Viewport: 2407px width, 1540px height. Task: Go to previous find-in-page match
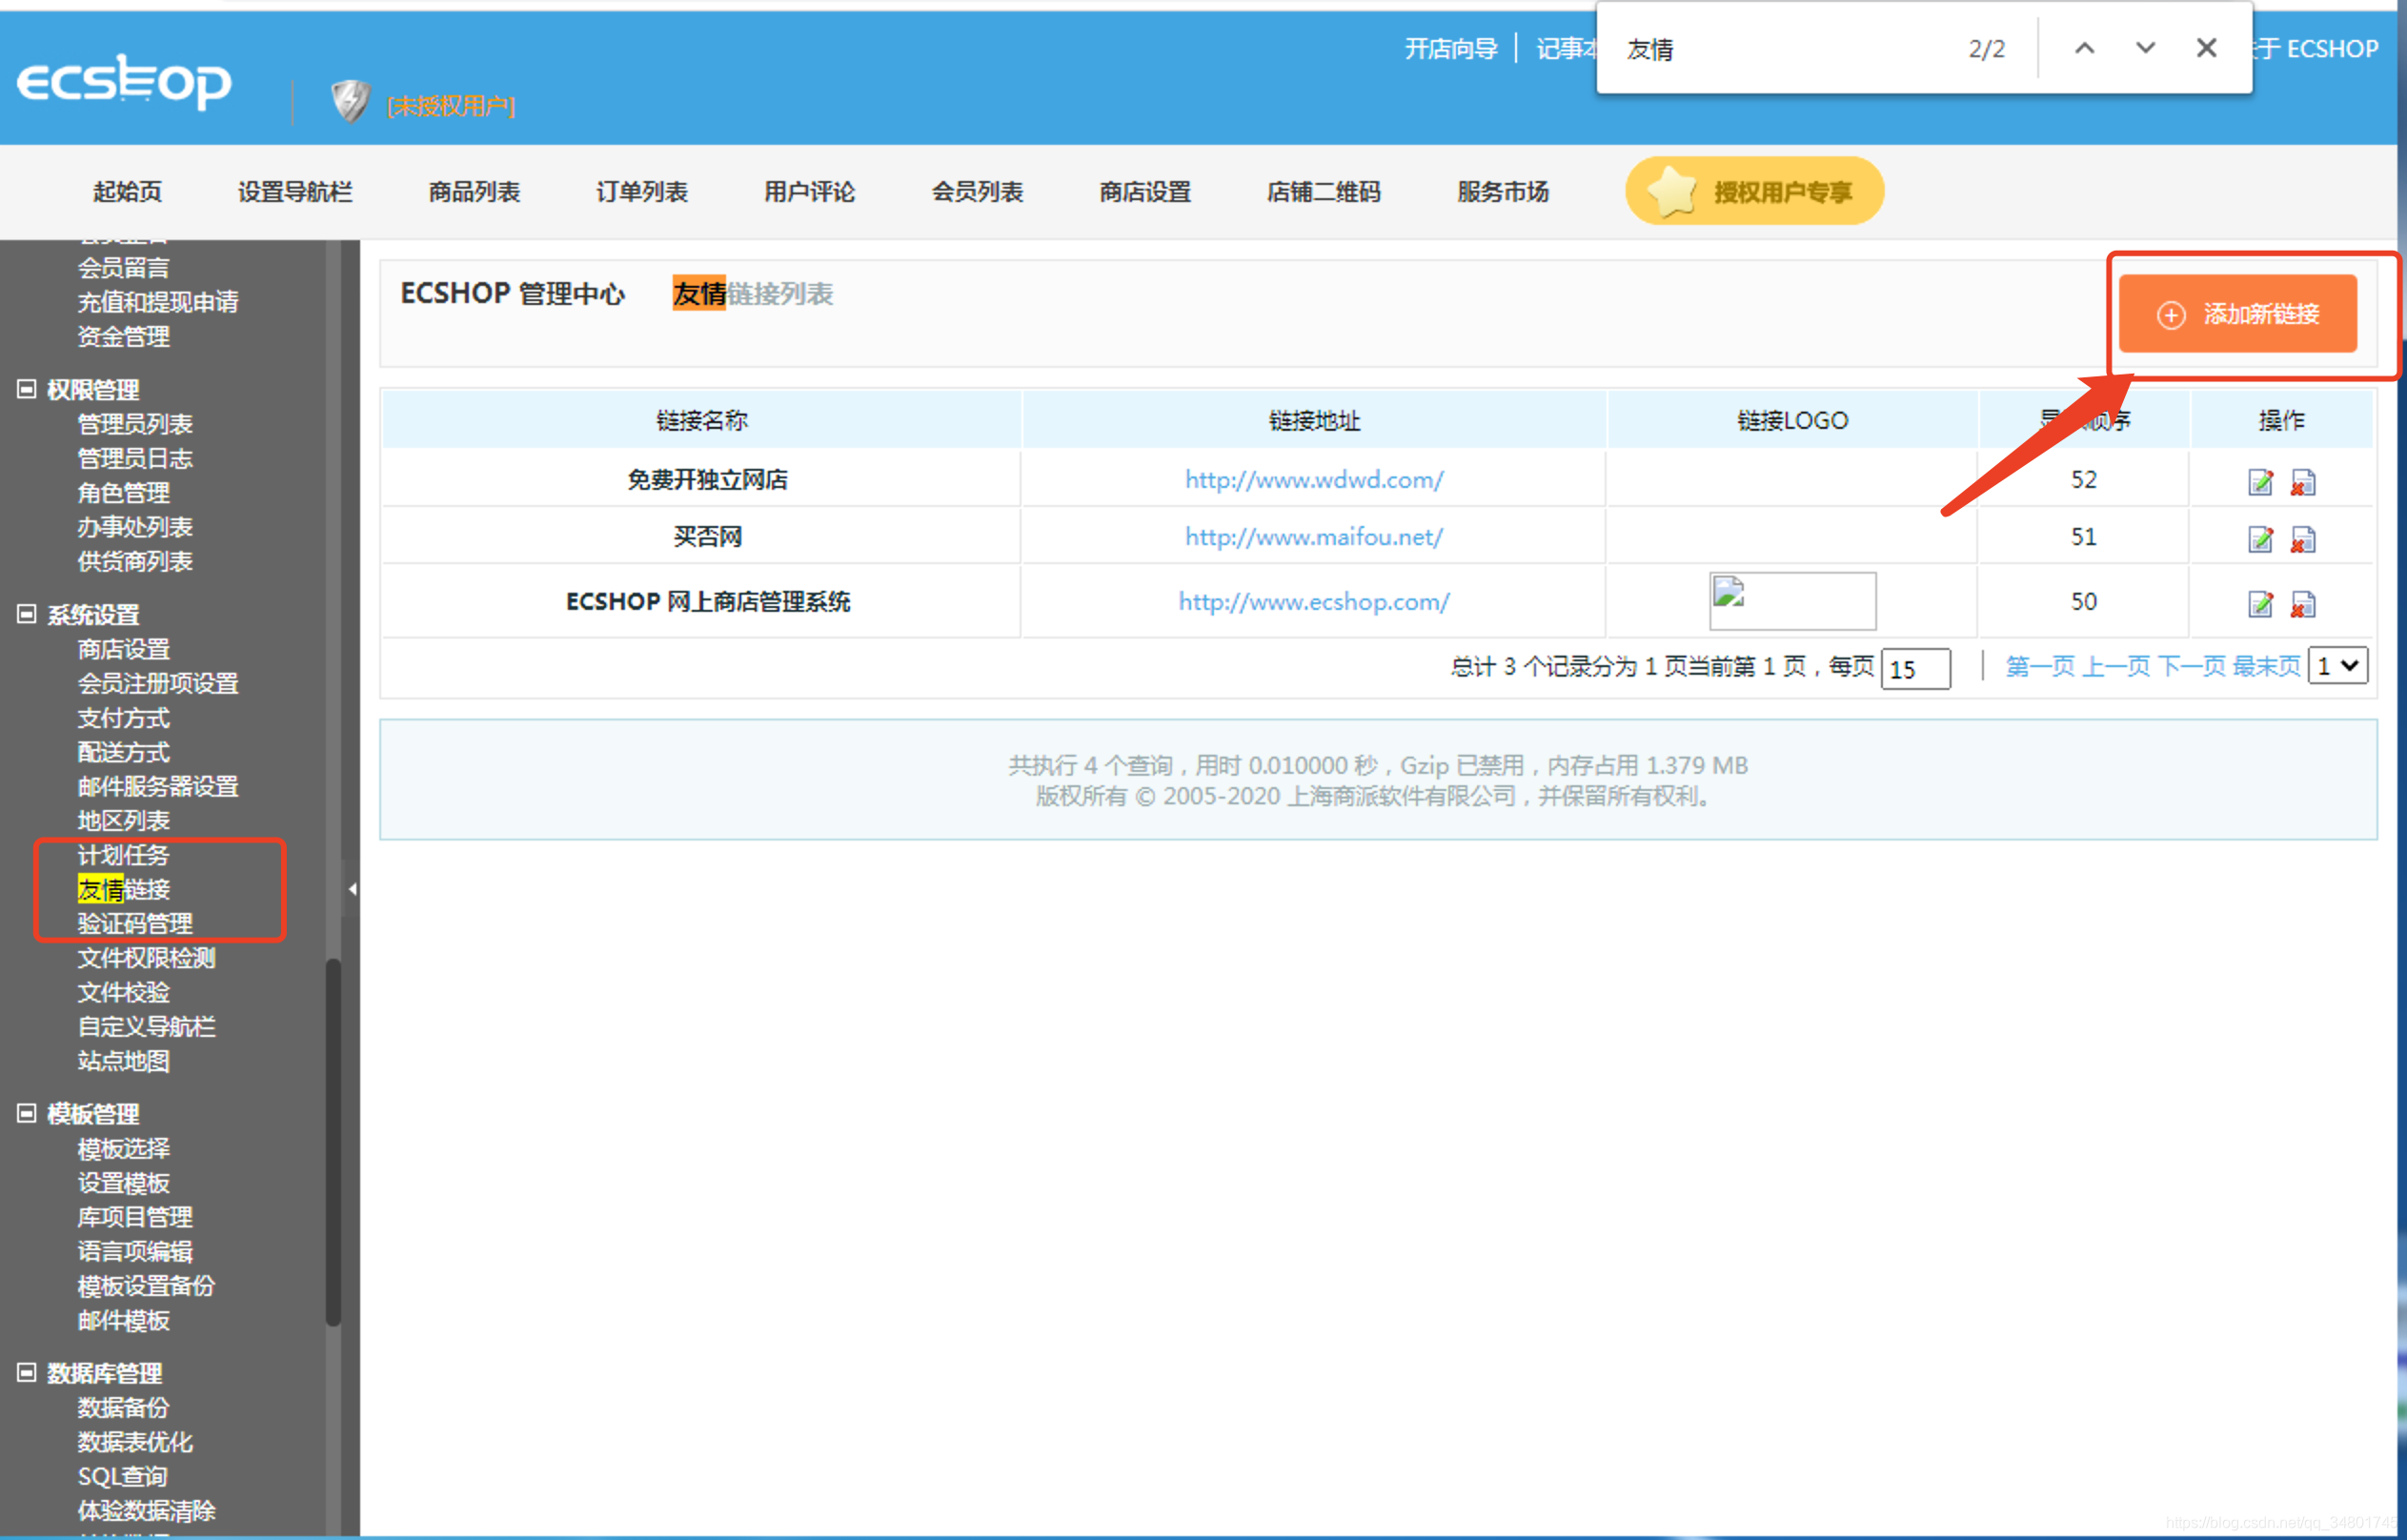2084,48
